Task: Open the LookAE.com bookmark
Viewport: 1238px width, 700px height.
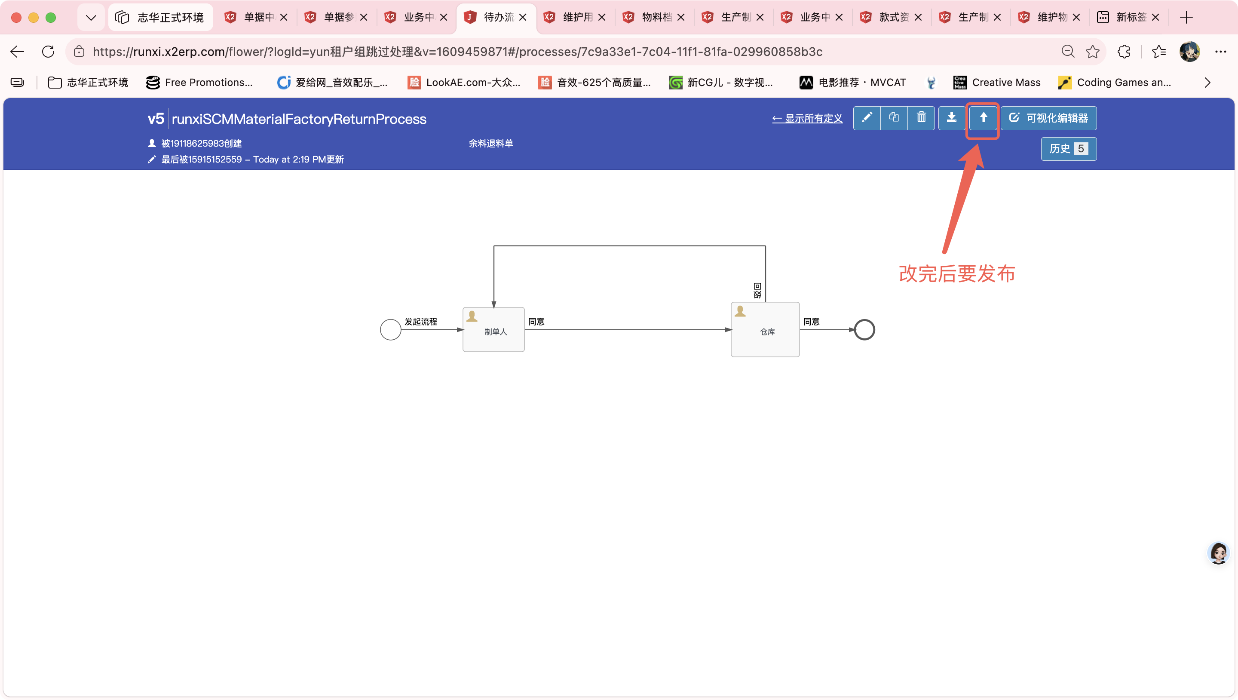Action: click(x=464, y=82)
